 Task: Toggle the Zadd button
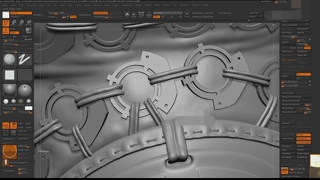[x=15, y=32]
